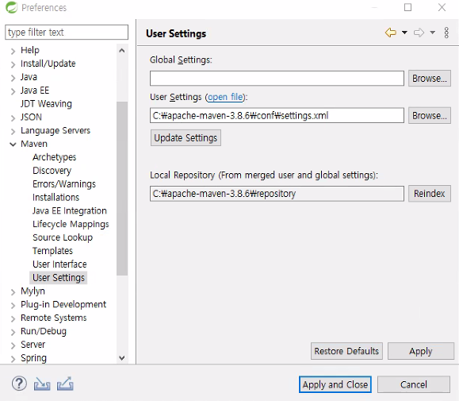Click the export preferences icon

coord(65,384)
